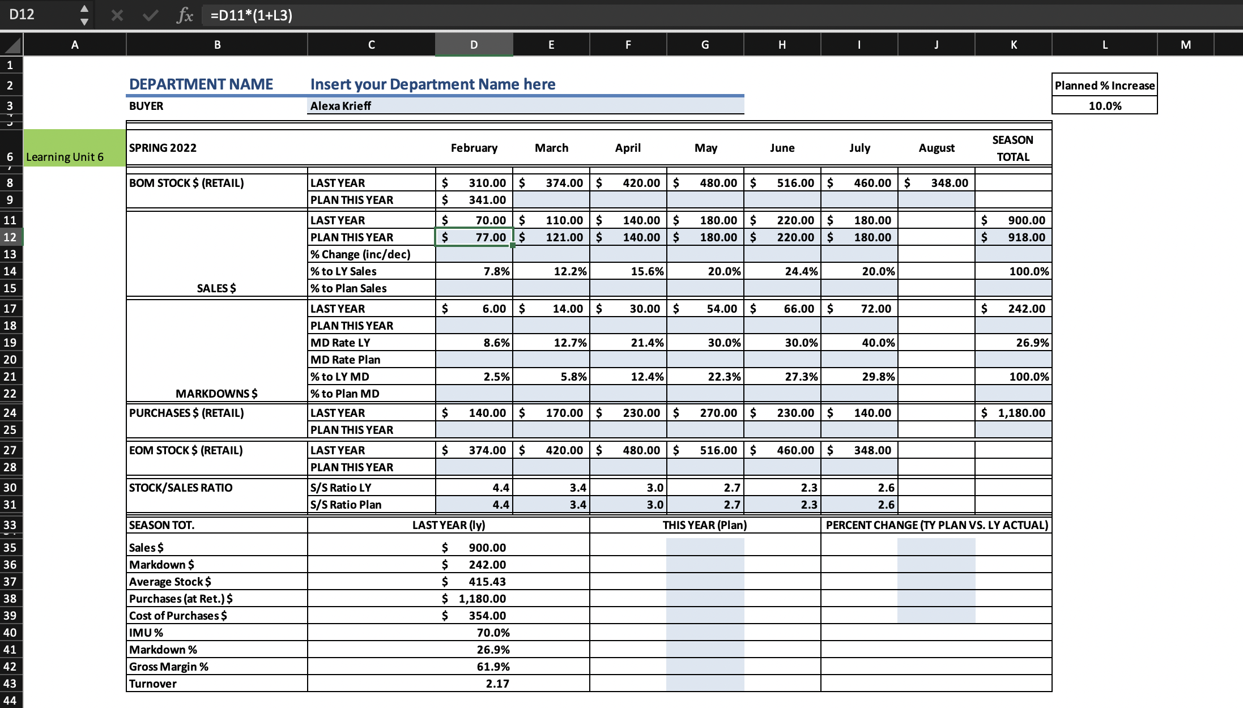Select the column L header

[1104, 45]
